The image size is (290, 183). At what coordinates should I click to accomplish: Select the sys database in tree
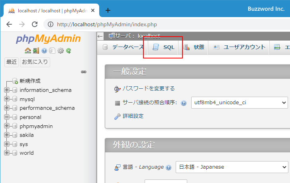(24, 144)
